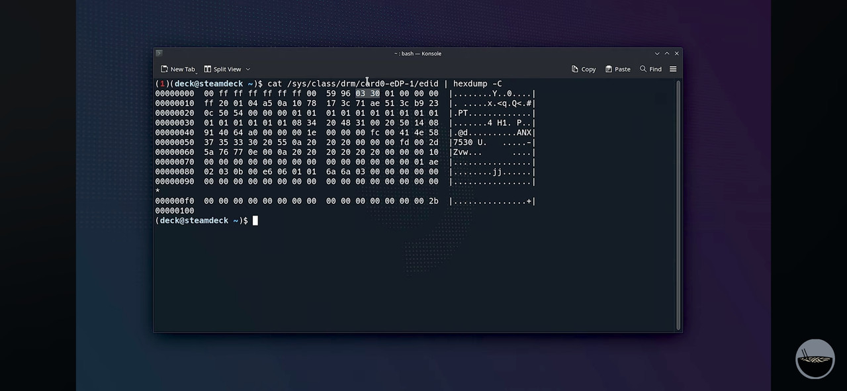This screenshot has height=391, width=847.
Task: Open a New Tab in Konsole
Action: pyautogui.click(x=179, y=69)
